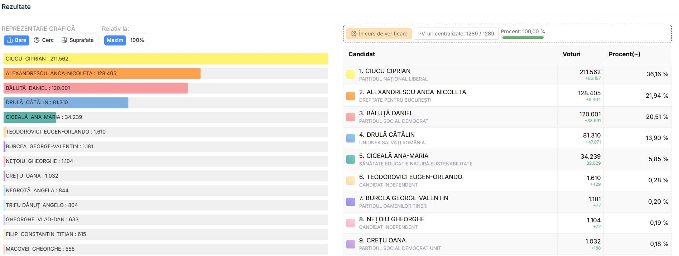The width and height of the screenshot is (679, 256).
Task: Click the pink swatch beside Băluță Daniel
Action: click(351, 117)
